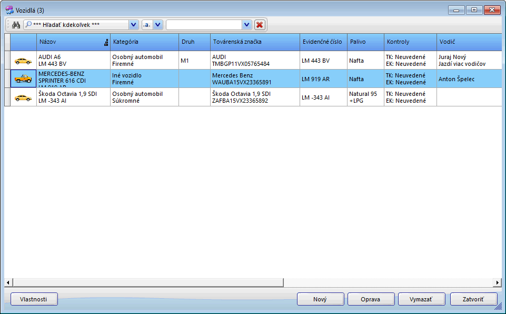Click registration number 'LM 443 BV' cell
506x314 pixels.
(x=324, y=61)
